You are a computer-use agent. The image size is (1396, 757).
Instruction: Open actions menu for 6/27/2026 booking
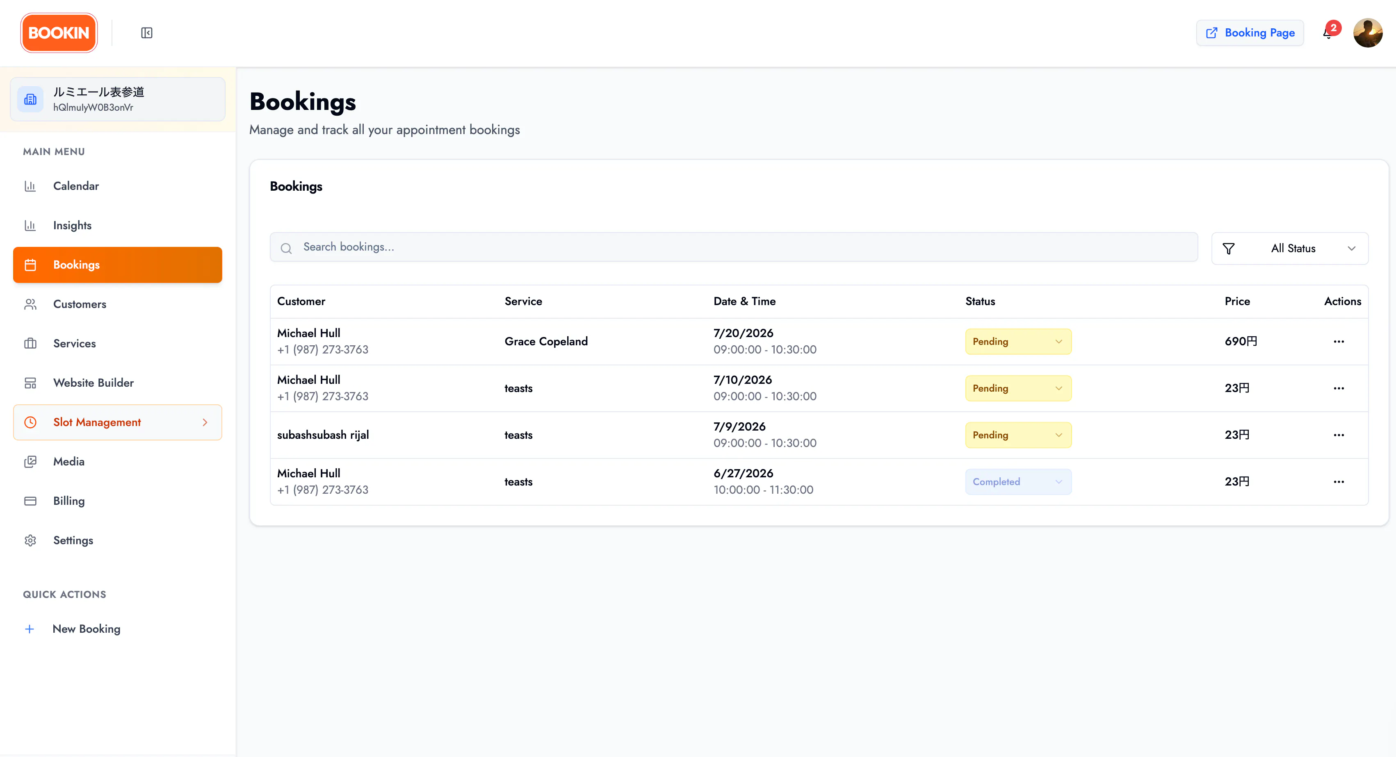pos(1339,482)
